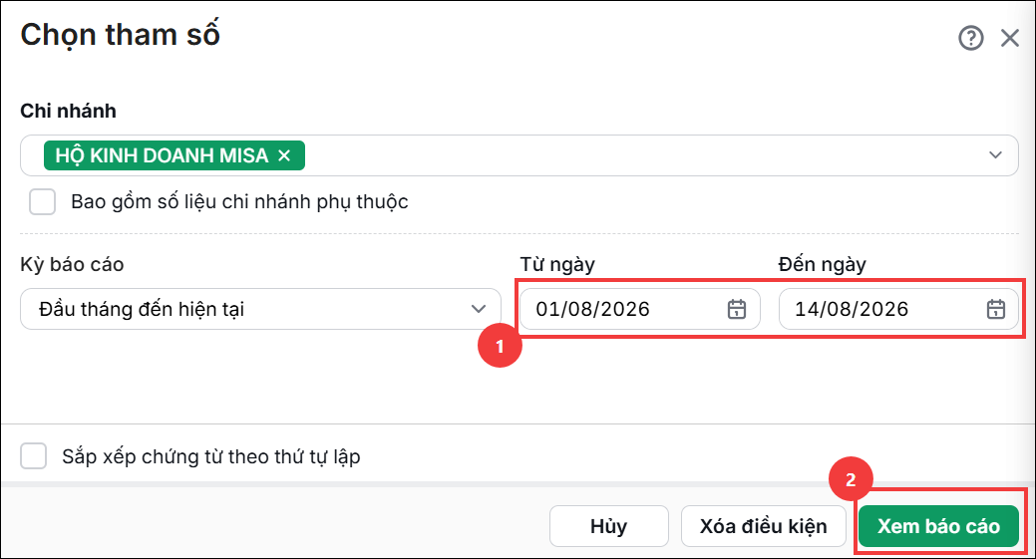Expand the Chi nhánh dropdown arrow
This screenshot has height=559, width=1036.
coord(995,155)
